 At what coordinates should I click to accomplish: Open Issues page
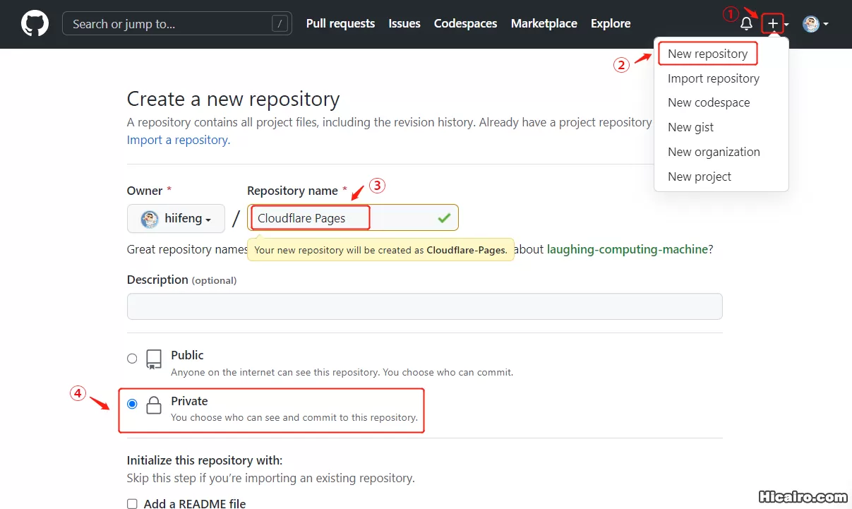pos(404,24)
